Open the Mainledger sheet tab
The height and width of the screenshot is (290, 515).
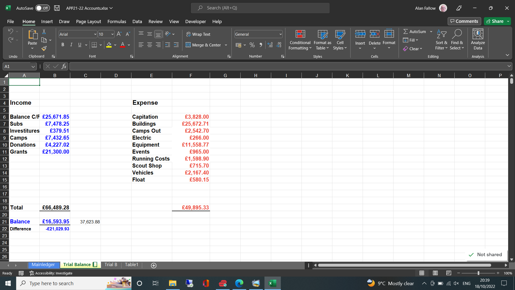(x=43, y=265)
